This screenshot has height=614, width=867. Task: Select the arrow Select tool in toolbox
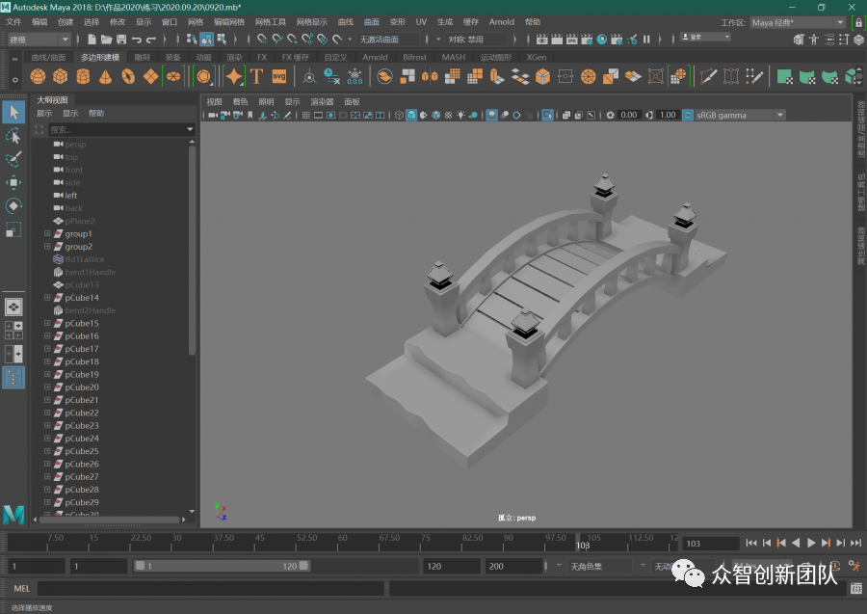pyautogui.click(x=13, y=112)
